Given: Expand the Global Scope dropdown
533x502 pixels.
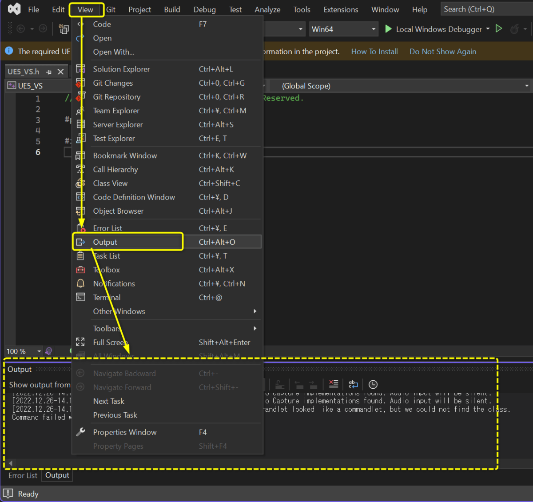Looking at the screenshot, I should 526,85.
